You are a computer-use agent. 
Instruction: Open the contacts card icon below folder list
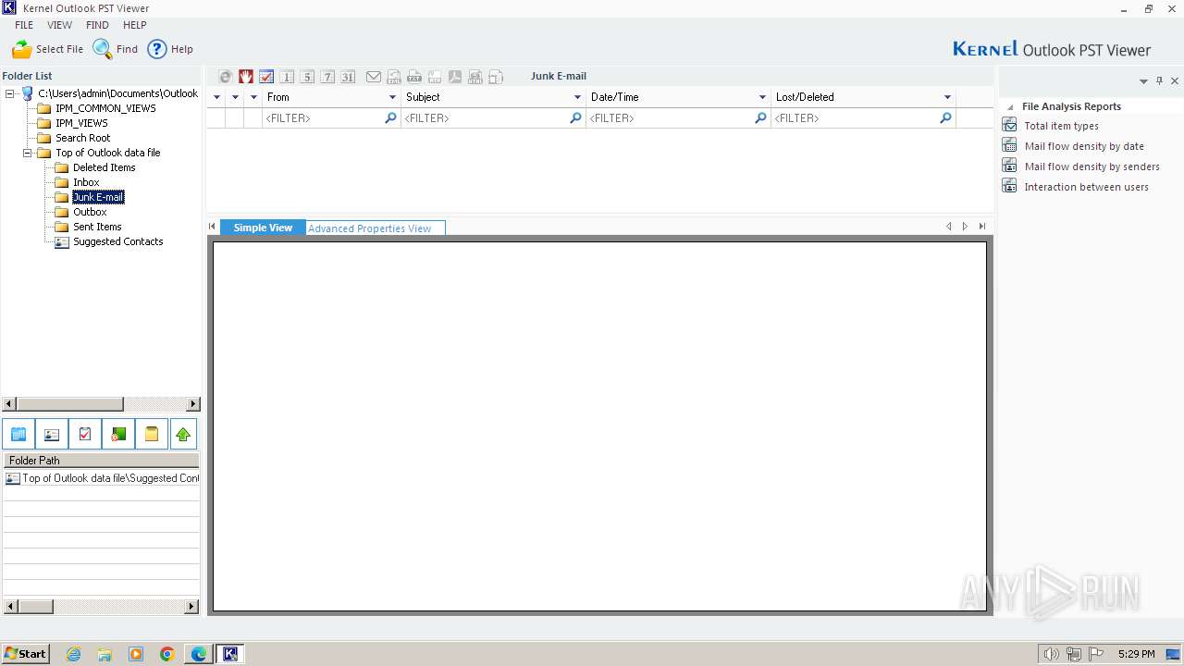tap(52, 434)
